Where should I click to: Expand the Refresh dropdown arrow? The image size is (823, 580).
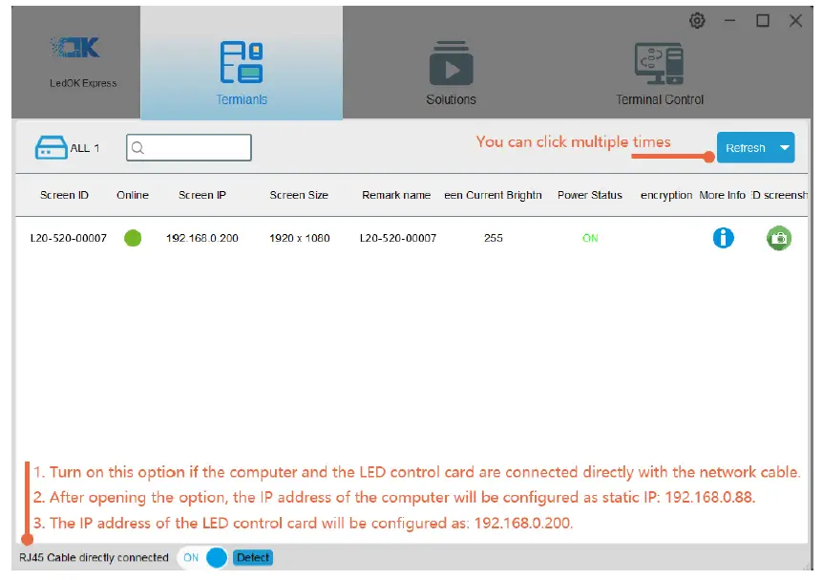point(785,147)
